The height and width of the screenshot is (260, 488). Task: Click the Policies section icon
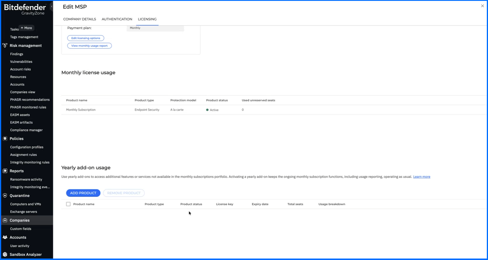point(5,139)
